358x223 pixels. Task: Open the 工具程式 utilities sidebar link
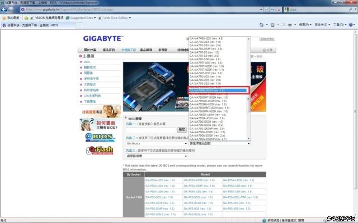pyautogui.click(x=89, y=84)
